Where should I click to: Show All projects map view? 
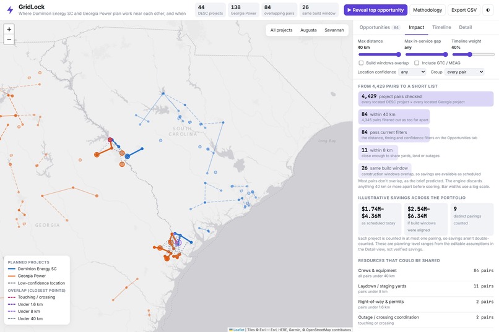(281, 30)
